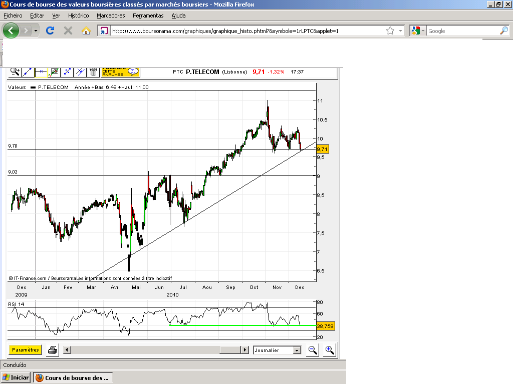513x384 pixels.
Task: Click the Firefox icon in the title bar
Action: tap(5, 4)
